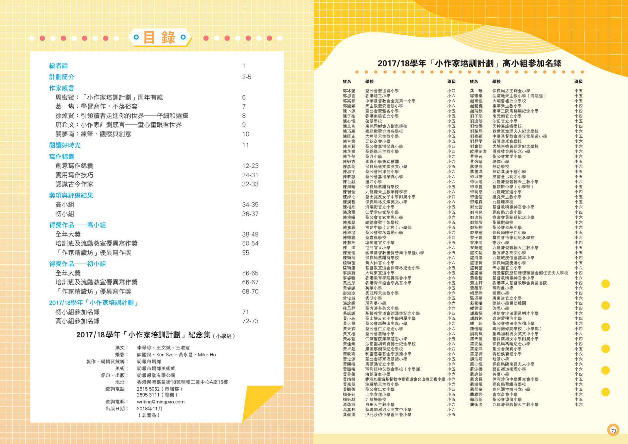Click the 作家感言 section heading
Screen dimensions: 628x444
pyautogui.click(x=62, y=88)
